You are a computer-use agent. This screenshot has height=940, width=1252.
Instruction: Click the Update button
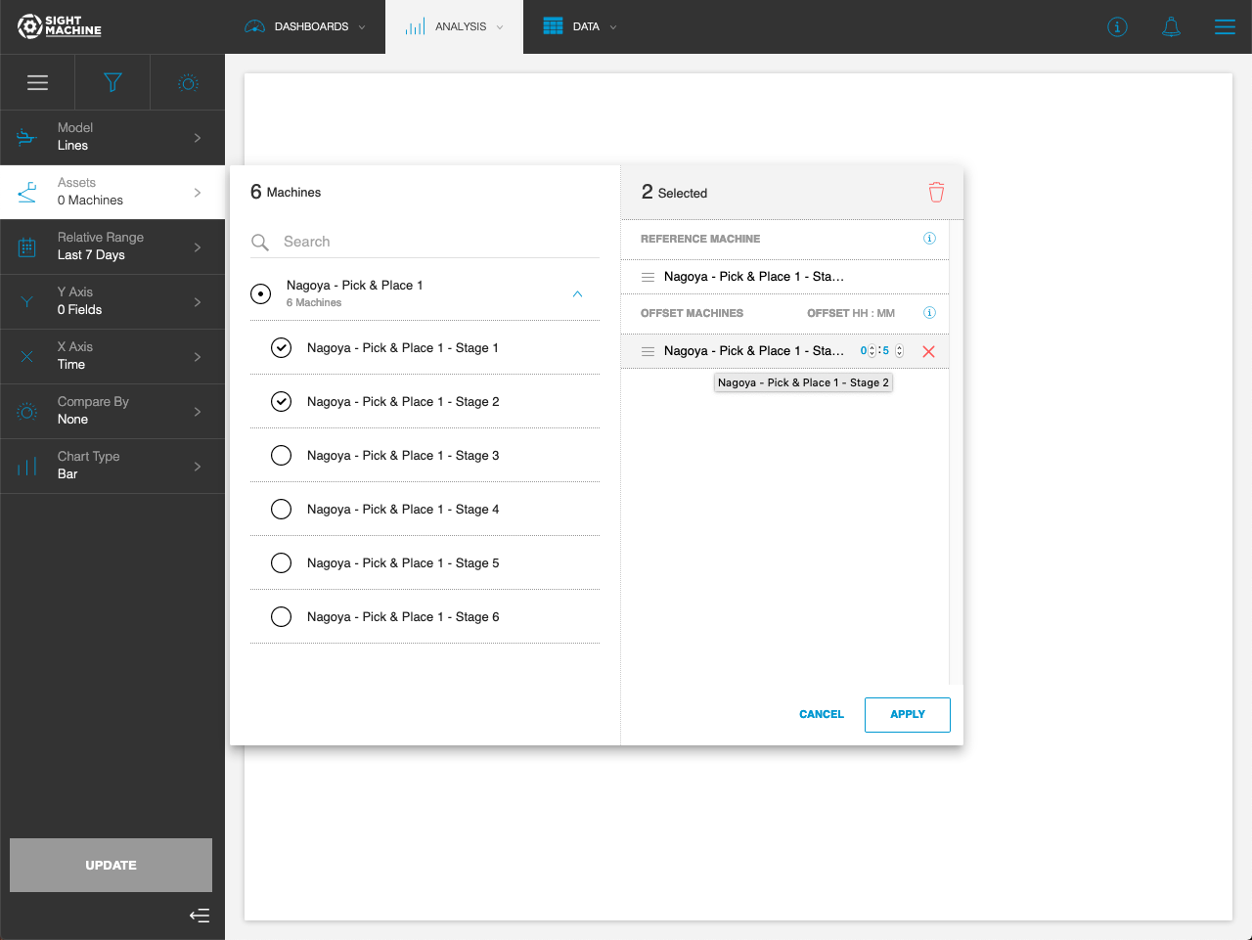(111, 865)
